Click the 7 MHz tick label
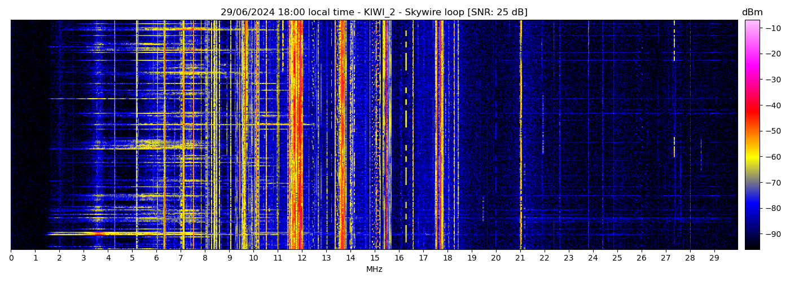790x282 pixels. tap(181, 258)
